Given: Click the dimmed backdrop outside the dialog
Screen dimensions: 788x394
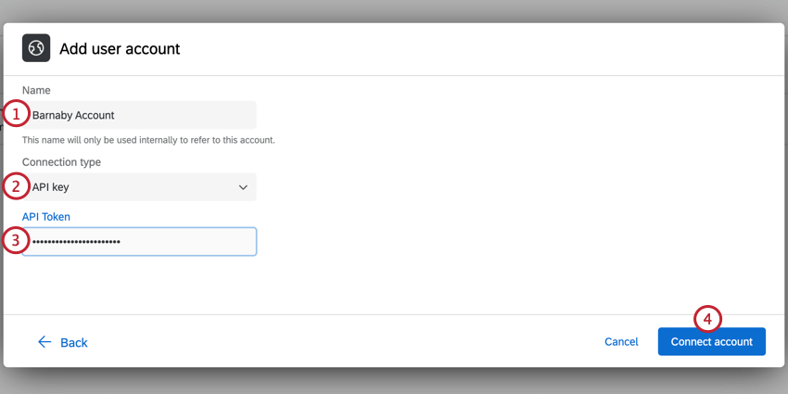Looking at the screenshot, I should coord(394,382).
